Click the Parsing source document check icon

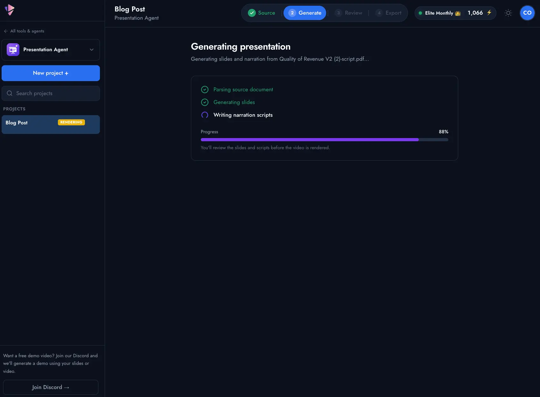pyautogui.click(x=205, y=89)
